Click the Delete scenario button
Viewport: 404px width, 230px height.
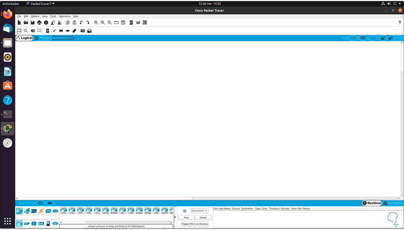203,218
